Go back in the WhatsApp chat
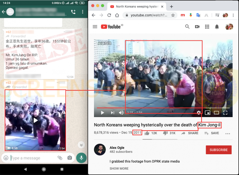This screenshot has width=239, height=175. tap(3, 12)
